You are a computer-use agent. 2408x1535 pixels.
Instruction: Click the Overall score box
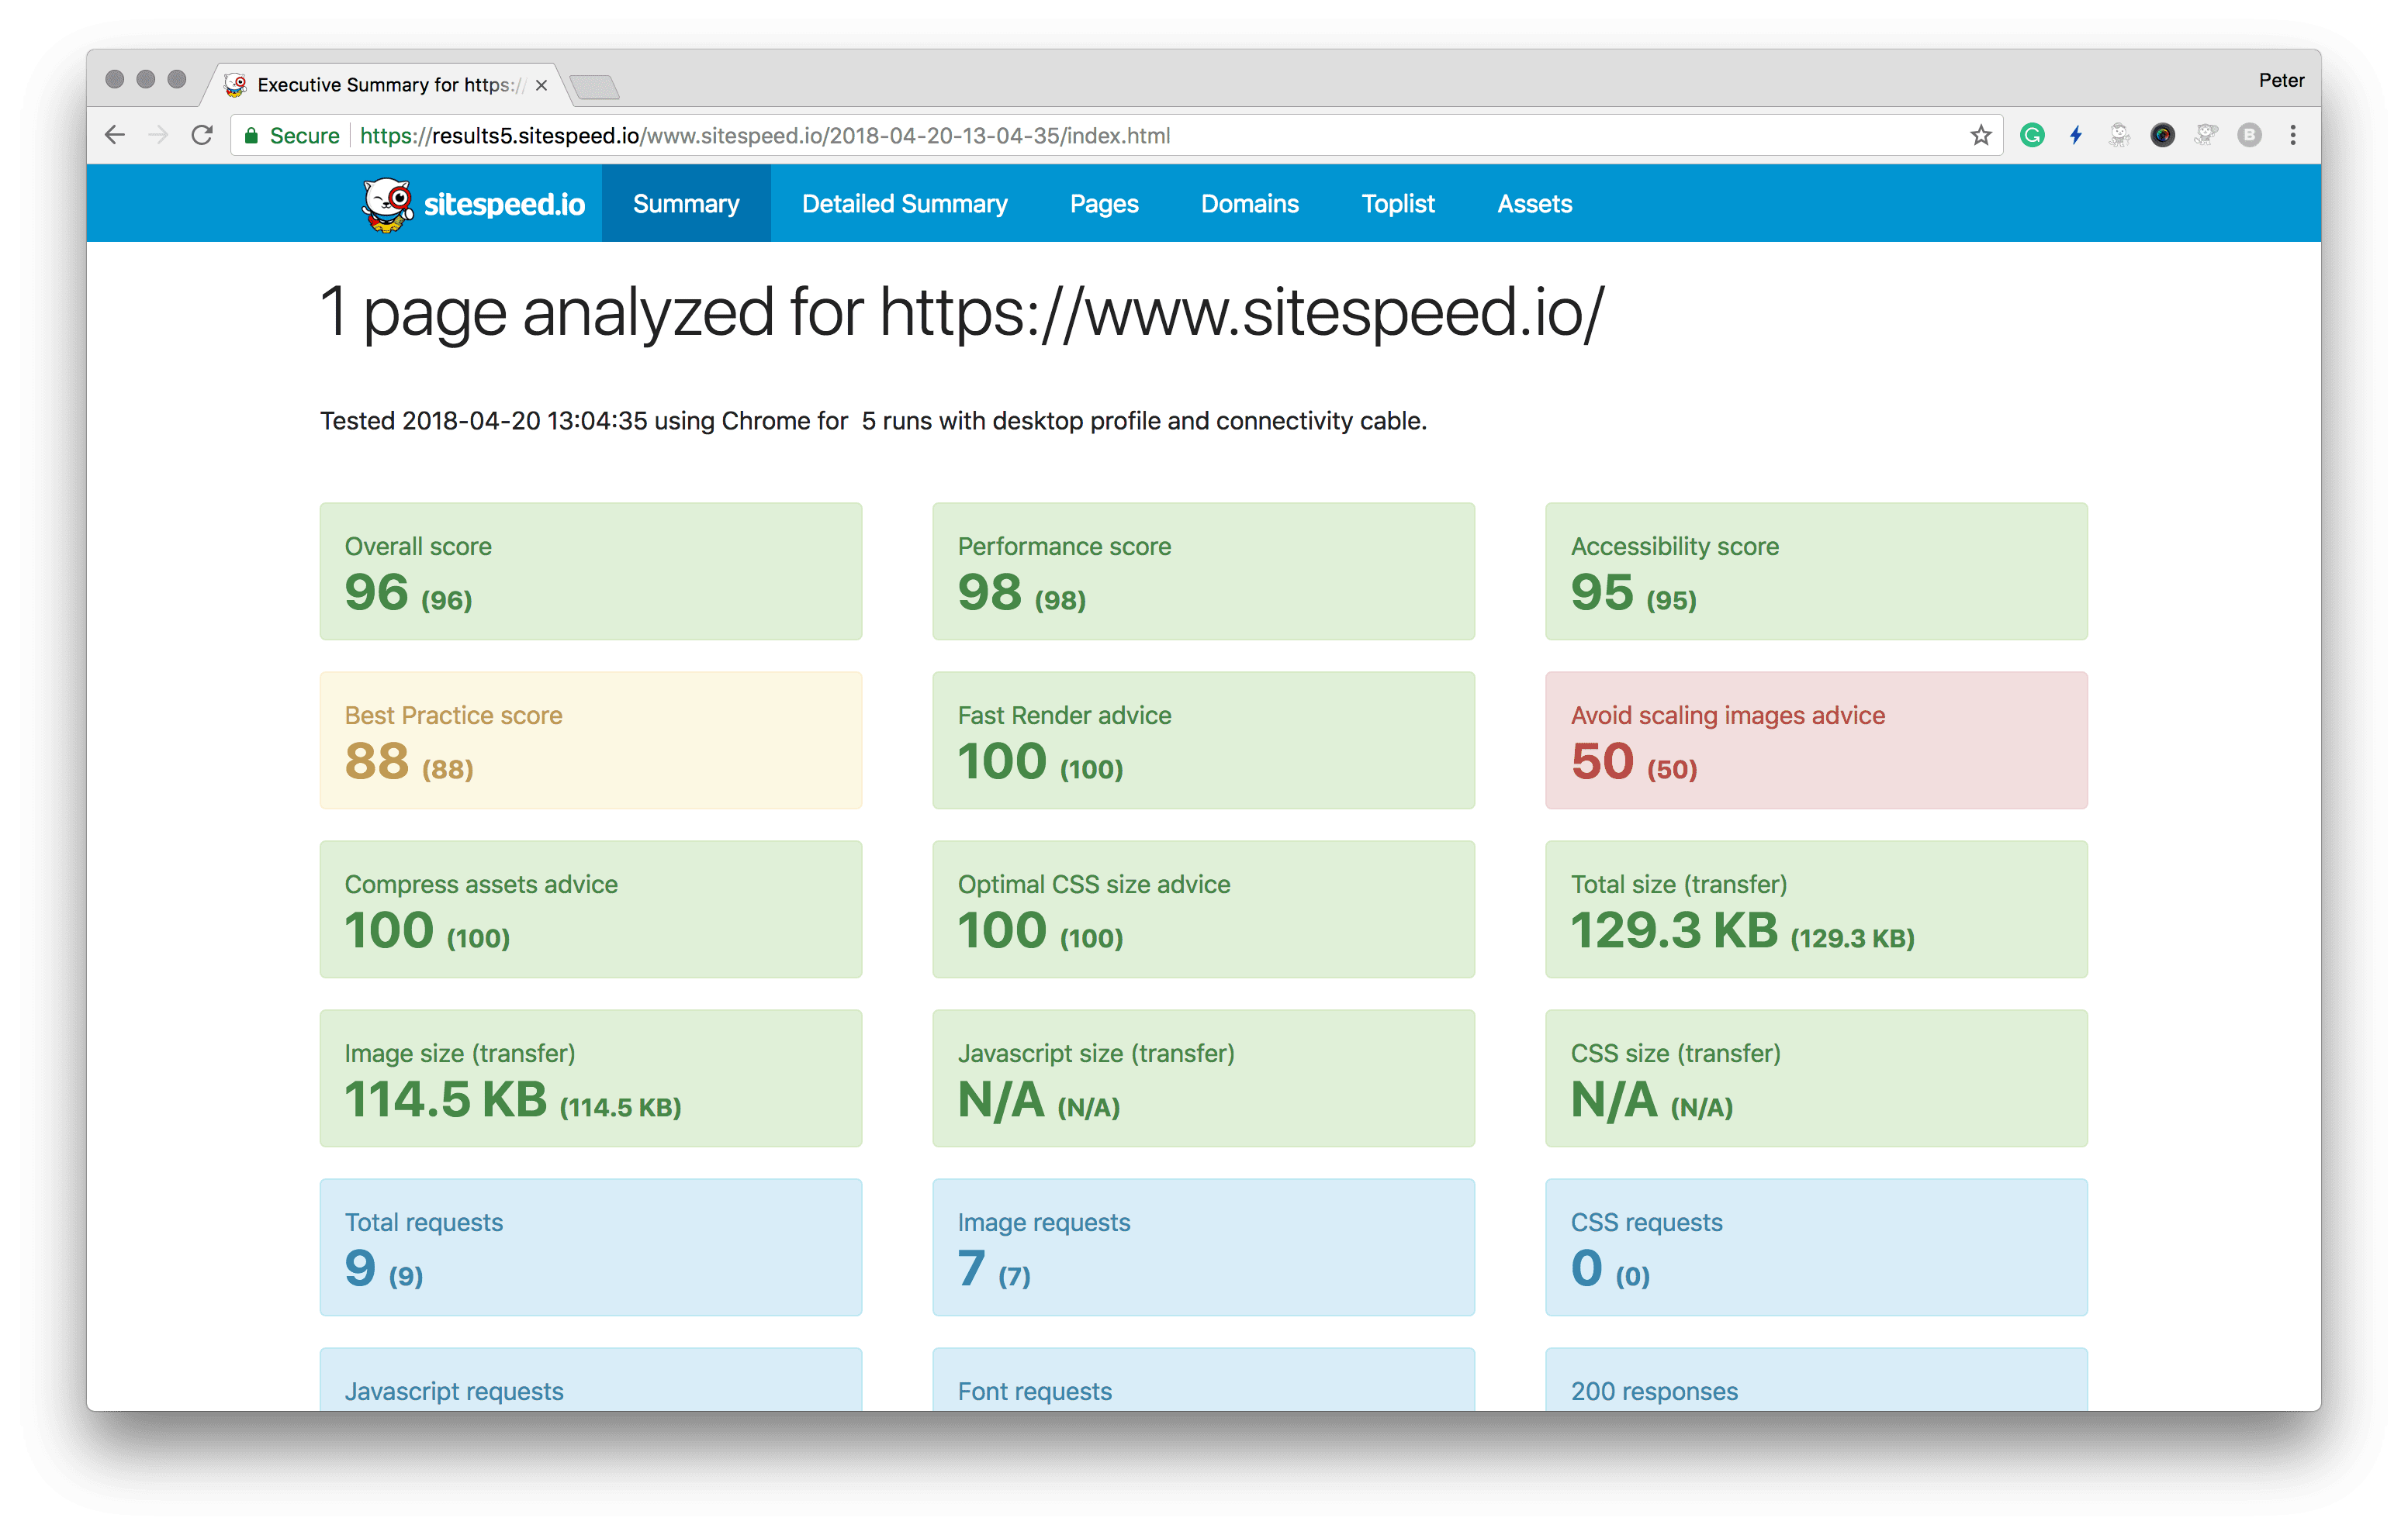click(590, 571)
